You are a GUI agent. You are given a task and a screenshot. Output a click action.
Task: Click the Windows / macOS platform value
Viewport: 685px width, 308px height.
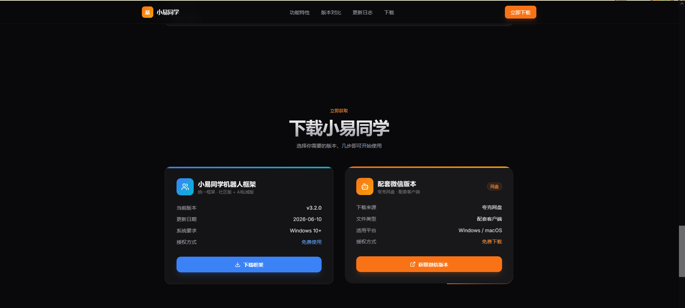tap(480, 230)
